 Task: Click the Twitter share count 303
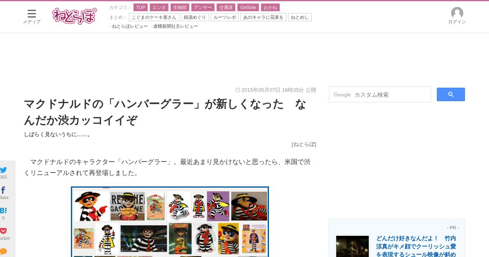[3, 177]
